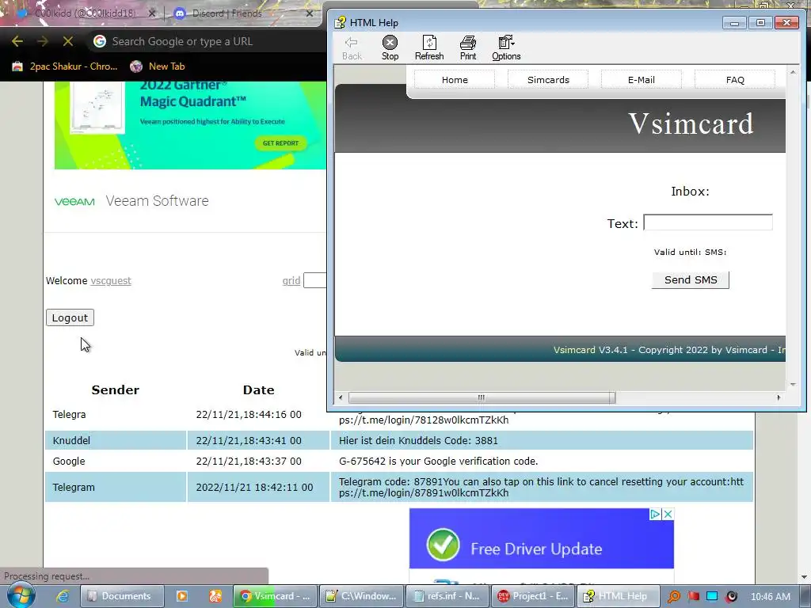Viewport: 811px width, 608px height.
Task: Click the Knuddel sender cell
Action: [116, 440]
